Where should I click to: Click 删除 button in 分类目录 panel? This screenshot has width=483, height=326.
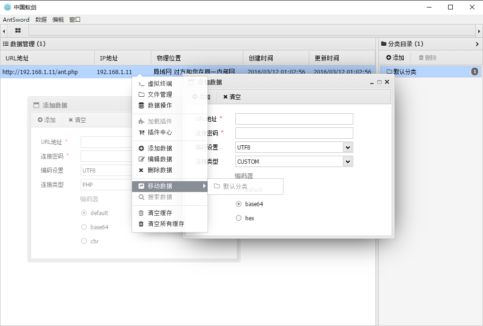427,58
